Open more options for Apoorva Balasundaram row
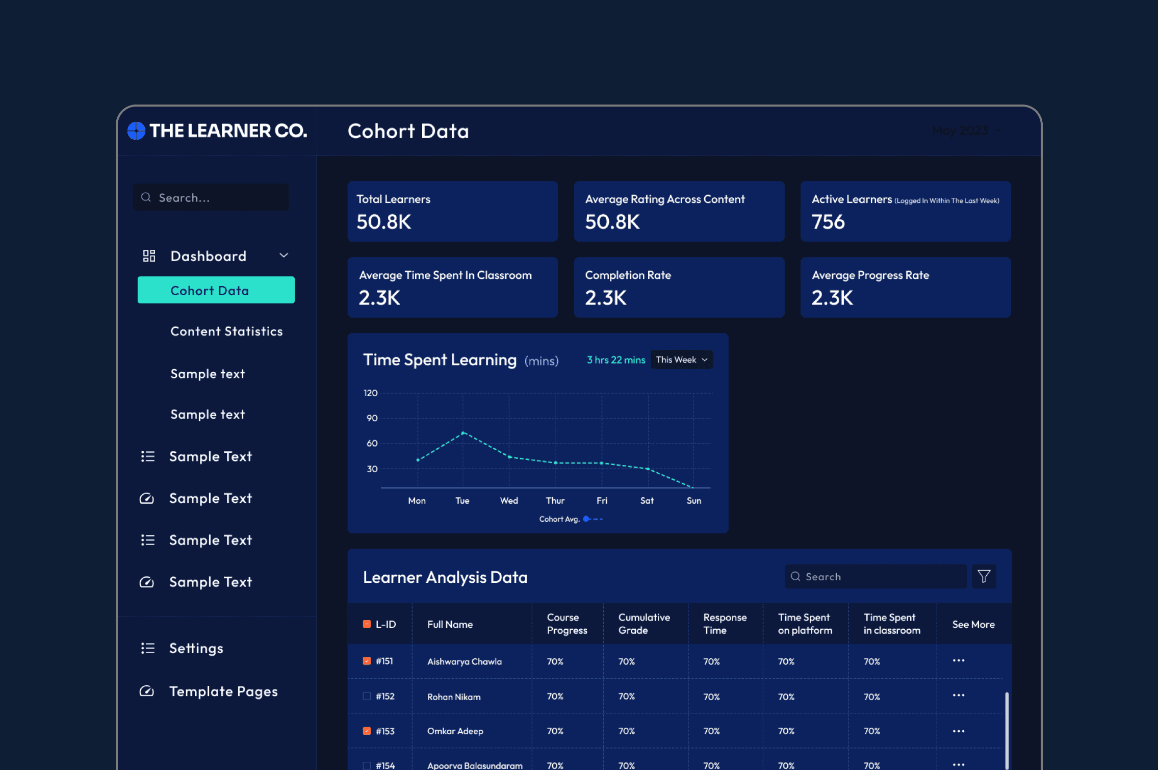This screenshot has height=770, width=1158. pos(959,764)
